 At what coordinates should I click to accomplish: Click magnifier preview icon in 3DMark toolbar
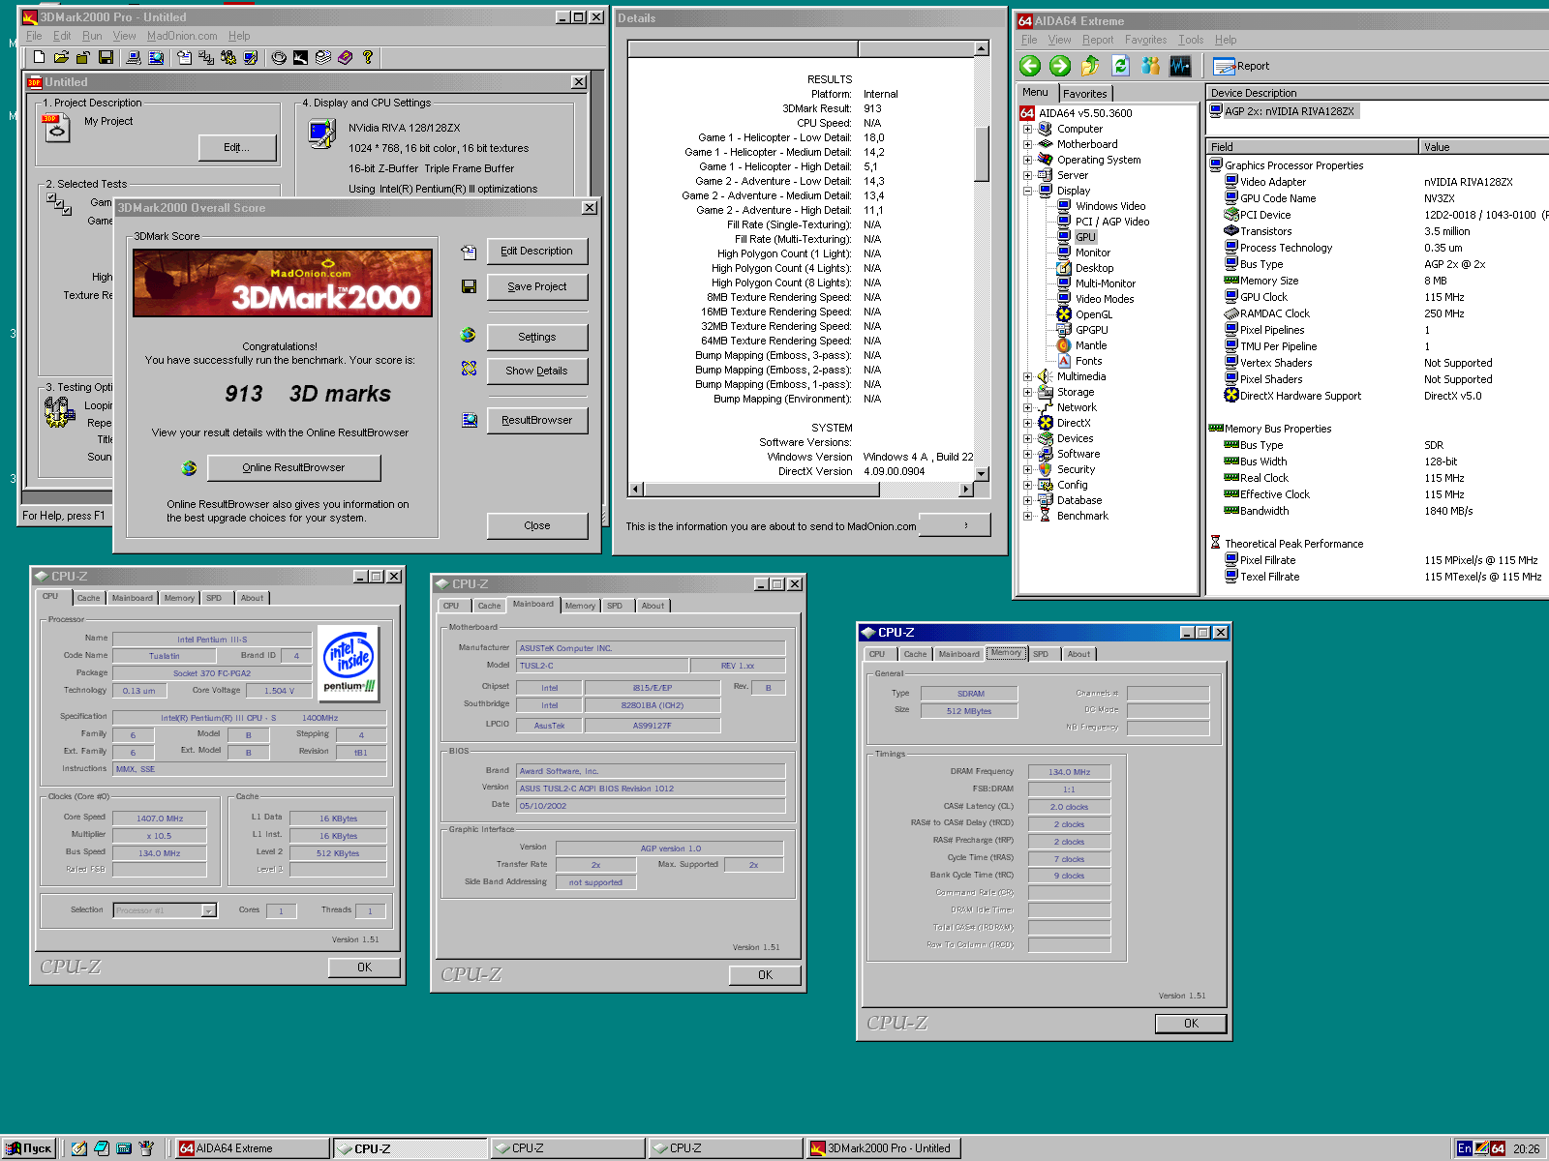(x=156, y=58)
